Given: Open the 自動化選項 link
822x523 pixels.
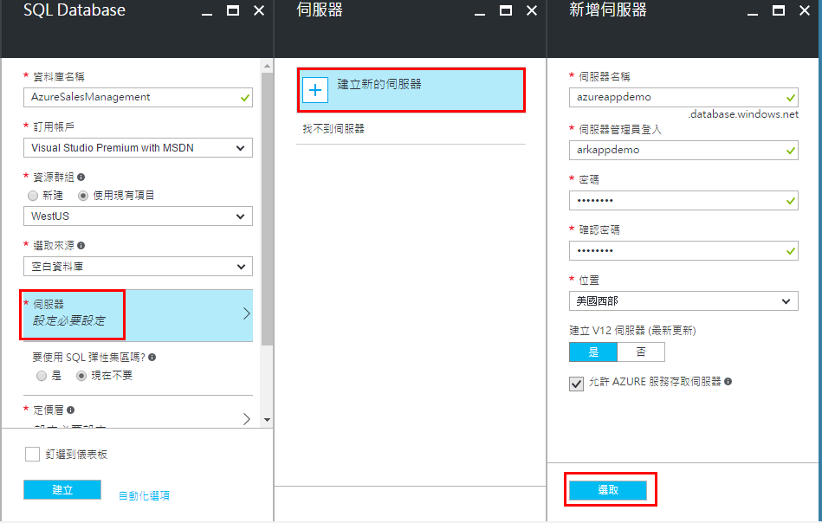Looking at the screenshot, I should (144, 495).
